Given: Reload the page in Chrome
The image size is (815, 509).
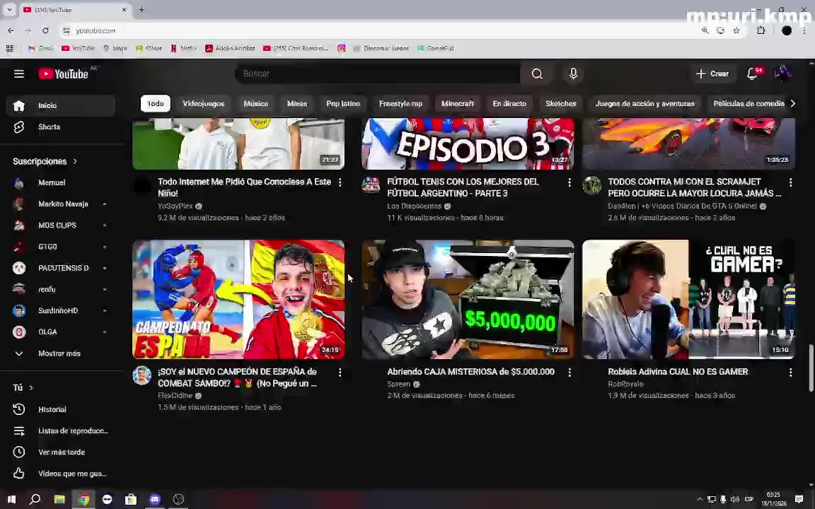Looking at the screenshot, I should click(45, 30).
